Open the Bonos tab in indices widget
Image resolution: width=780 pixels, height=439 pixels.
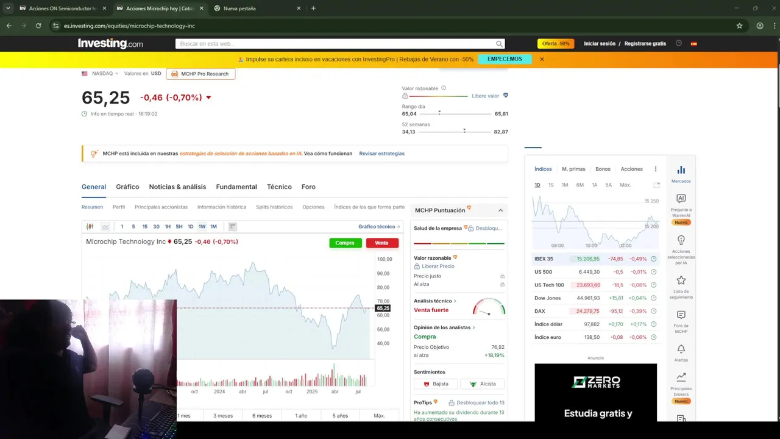coord(603,169)
